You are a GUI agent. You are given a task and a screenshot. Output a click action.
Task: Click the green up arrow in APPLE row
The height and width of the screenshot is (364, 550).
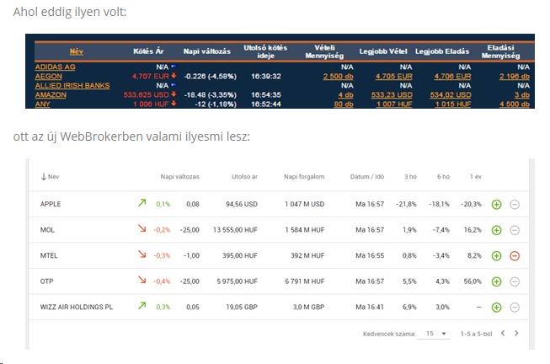click(x=142, y=202)
